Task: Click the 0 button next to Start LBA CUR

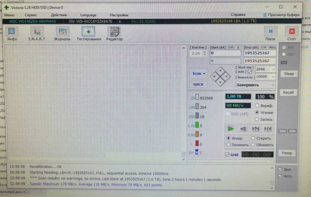Action: point(238,47)
